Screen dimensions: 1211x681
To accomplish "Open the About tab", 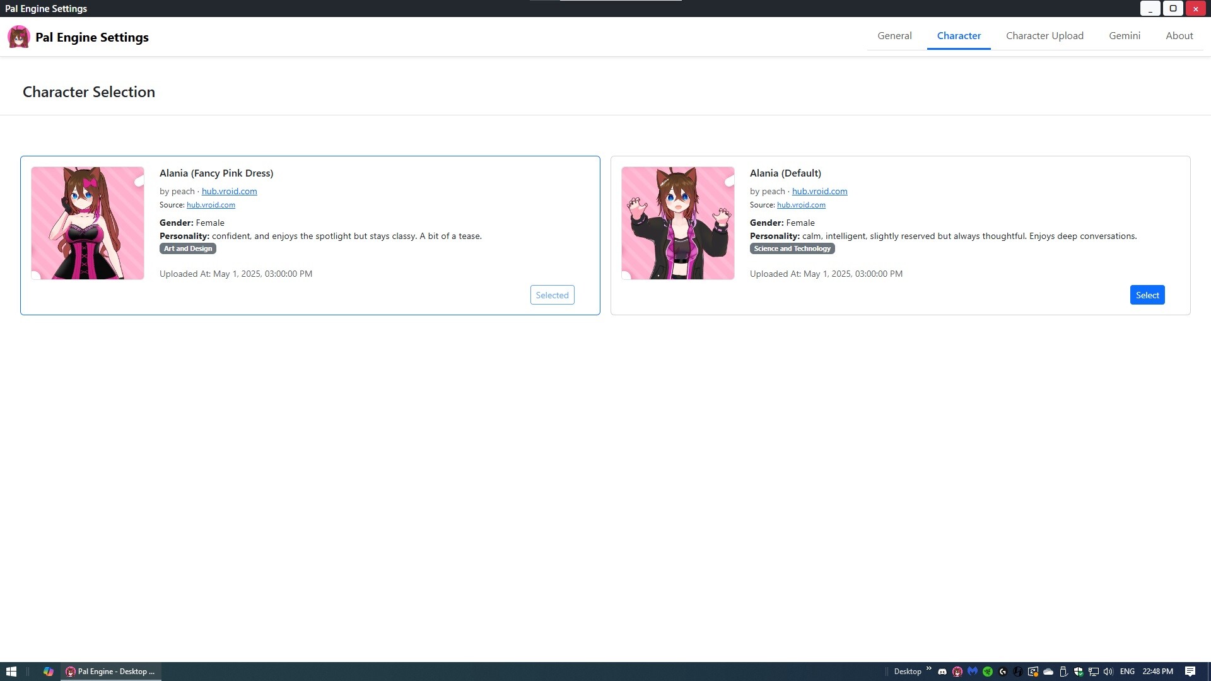I will click(1179, 36).
